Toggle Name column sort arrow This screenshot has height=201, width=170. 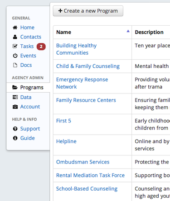tap(128, 31)
